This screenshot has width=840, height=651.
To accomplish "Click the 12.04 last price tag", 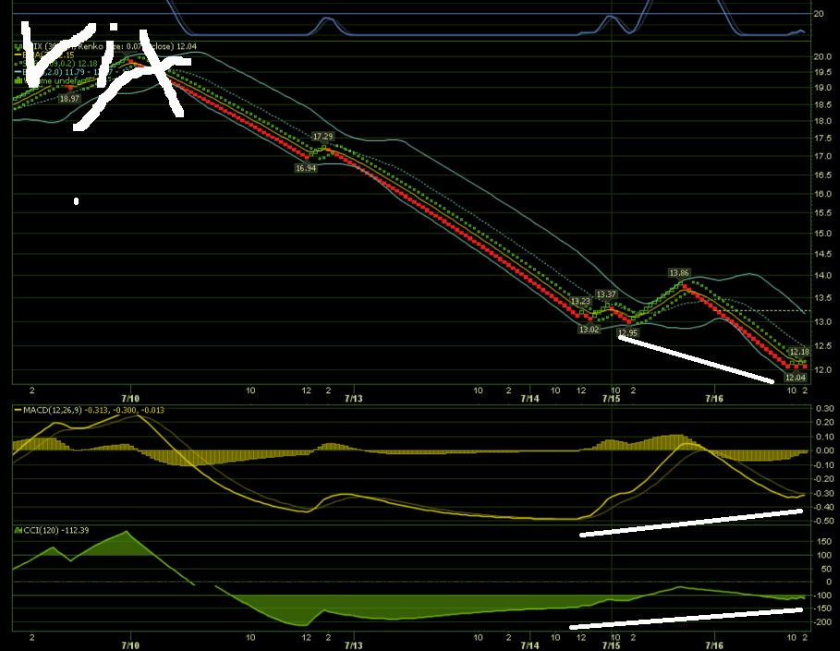I will click(x=795, y=378).
